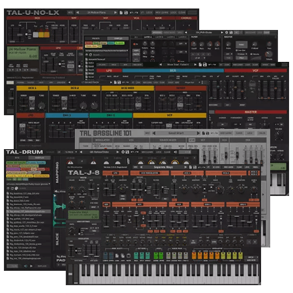Image resolution: width=293 pixels, height=293 pixels.
Task: Open settings gear in TAL-Drum header
Action: point(123,152)
